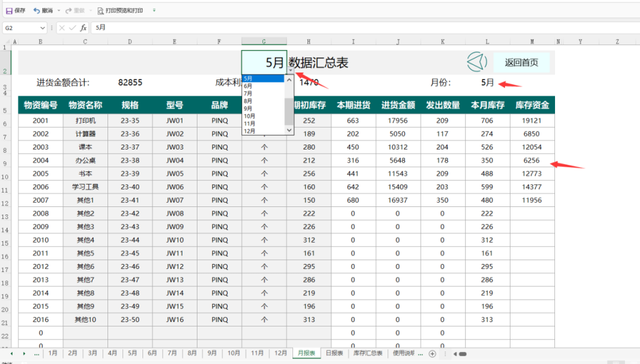The height and width of the screenshot is (364, 640).
Task: Click cell JW07 in 型号 column
Action: coord(175,200)
